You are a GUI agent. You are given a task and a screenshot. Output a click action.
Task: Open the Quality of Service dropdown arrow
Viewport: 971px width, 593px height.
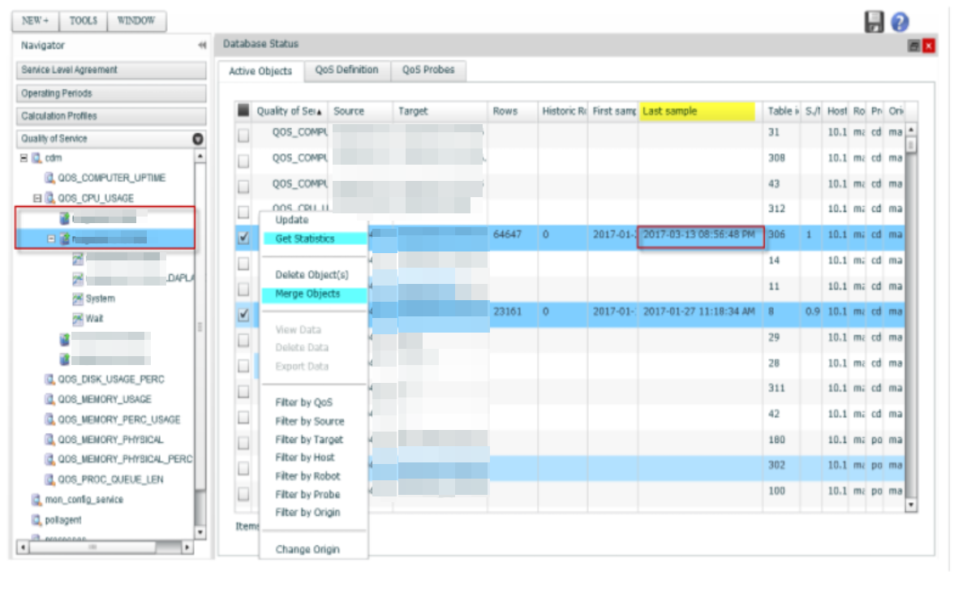[198, 139]
